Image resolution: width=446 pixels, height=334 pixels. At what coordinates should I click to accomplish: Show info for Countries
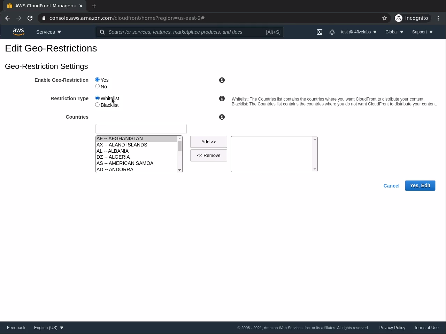pyautogui.click(x=222, y=117)
